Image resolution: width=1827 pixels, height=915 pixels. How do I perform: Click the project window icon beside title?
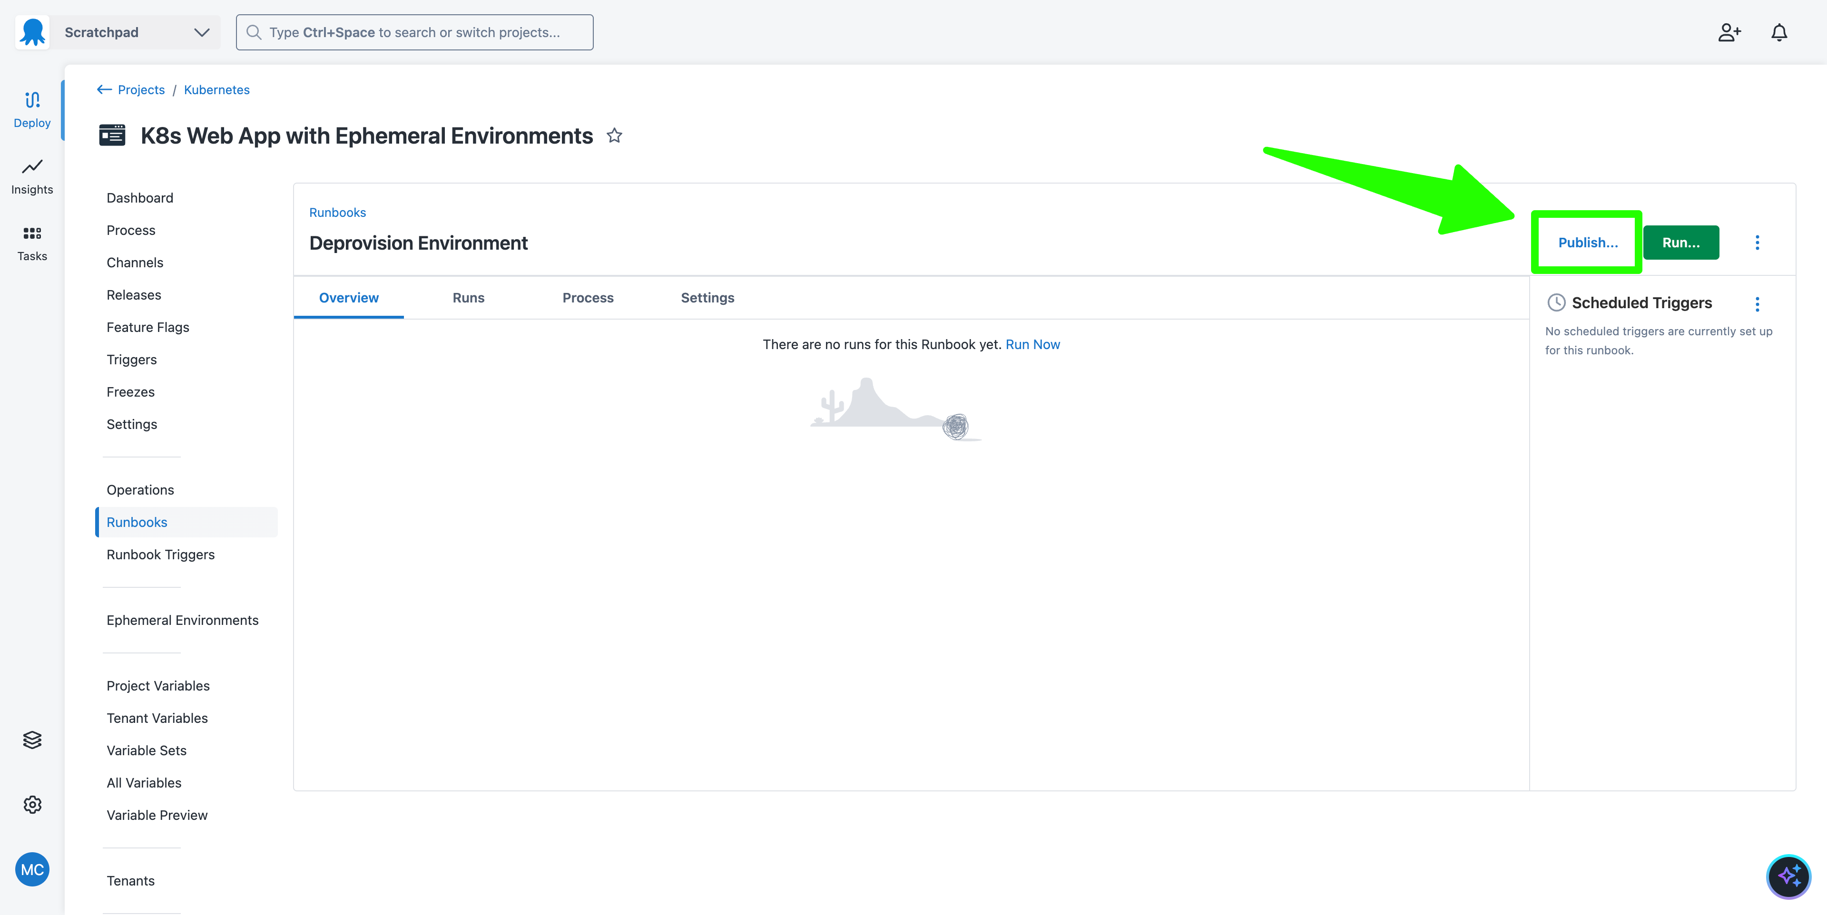point(112,135)
